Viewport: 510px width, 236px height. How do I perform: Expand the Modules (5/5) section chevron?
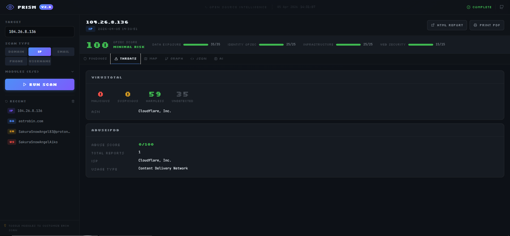73,72
